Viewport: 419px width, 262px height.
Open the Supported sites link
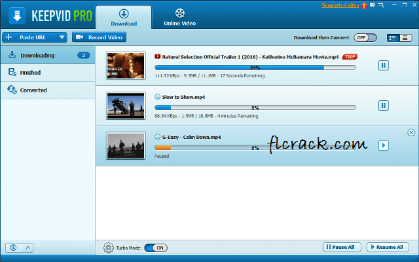tap(340, 5)
